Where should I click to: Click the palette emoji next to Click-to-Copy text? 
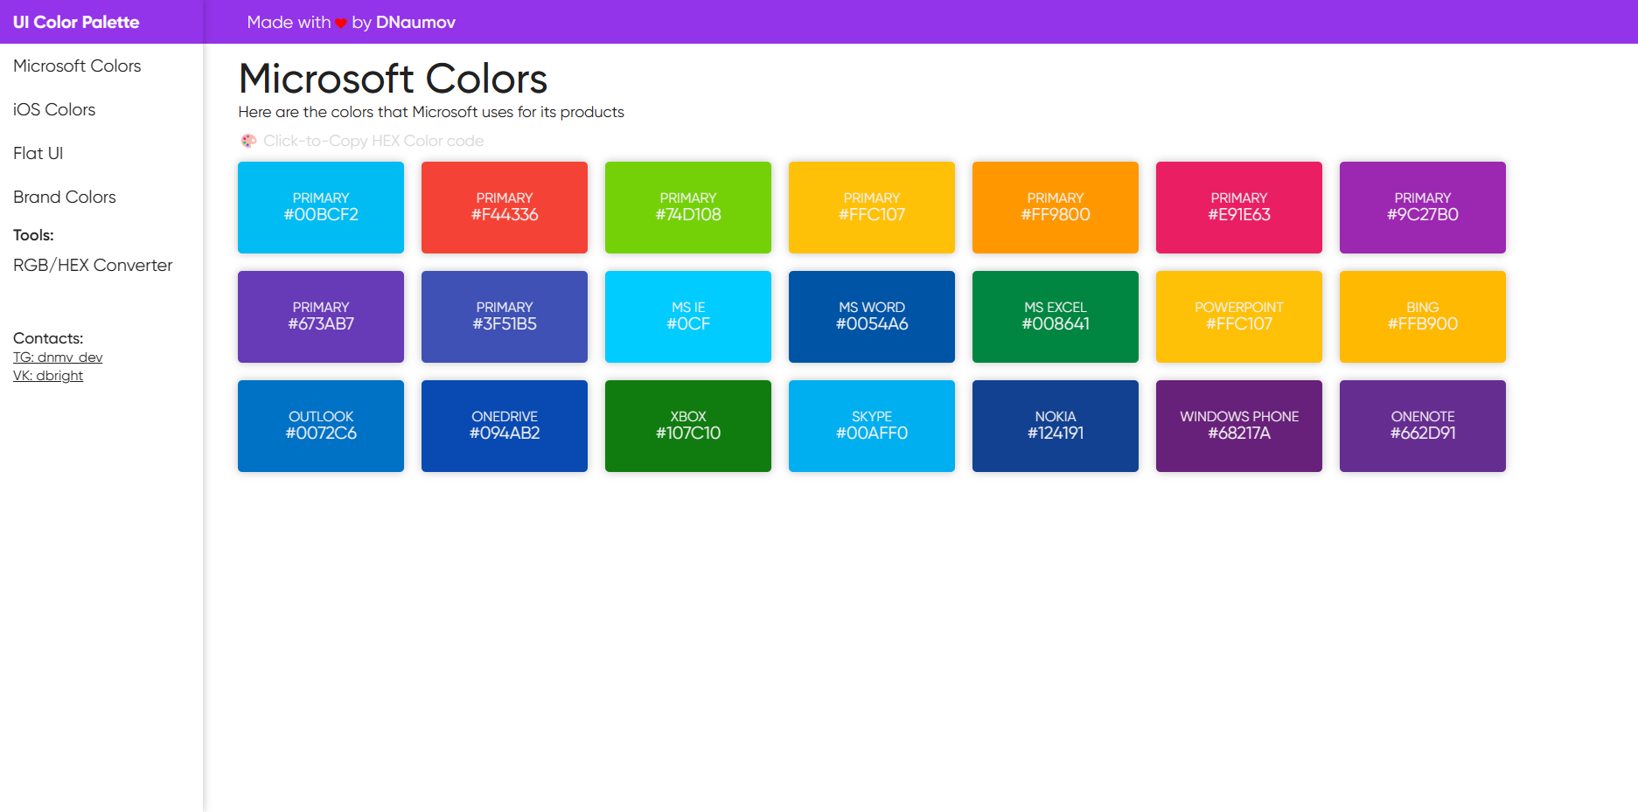coord(248,140)
